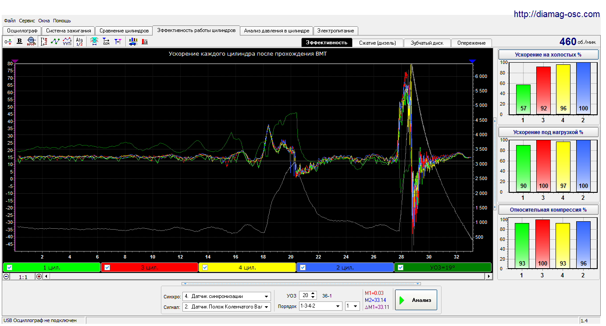Viewport: 606px width, 326px height.
Task: Select the Опережение sub-tab
Action: [471, 43]
